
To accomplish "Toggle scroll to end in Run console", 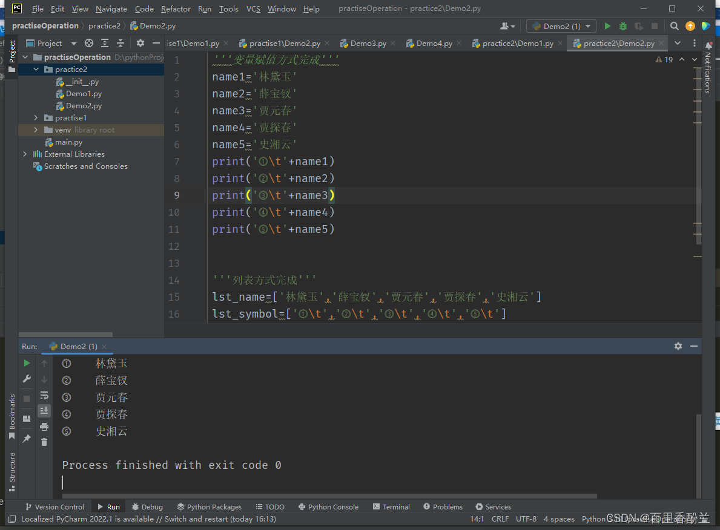I will pos(44,410).
